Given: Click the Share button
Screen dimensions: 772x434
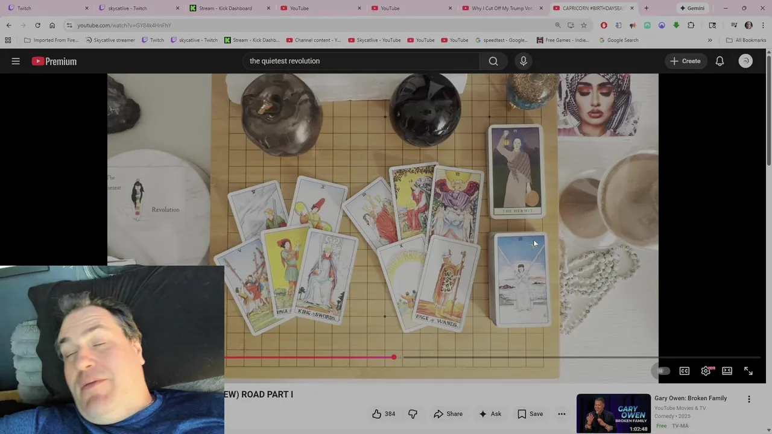Looking at the screenshot, I should (448, 414).
